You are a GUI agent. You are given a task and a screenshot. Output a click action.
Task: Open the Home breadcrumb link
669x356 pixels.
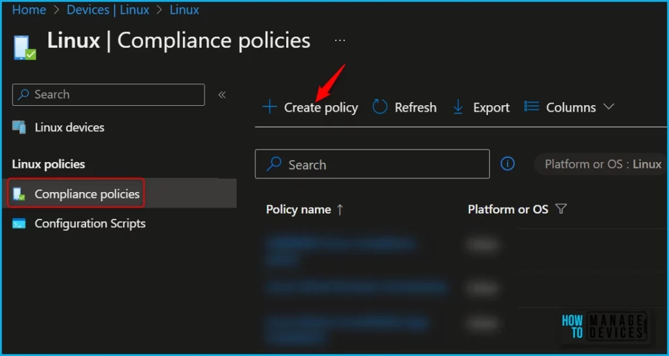point(29,10)
